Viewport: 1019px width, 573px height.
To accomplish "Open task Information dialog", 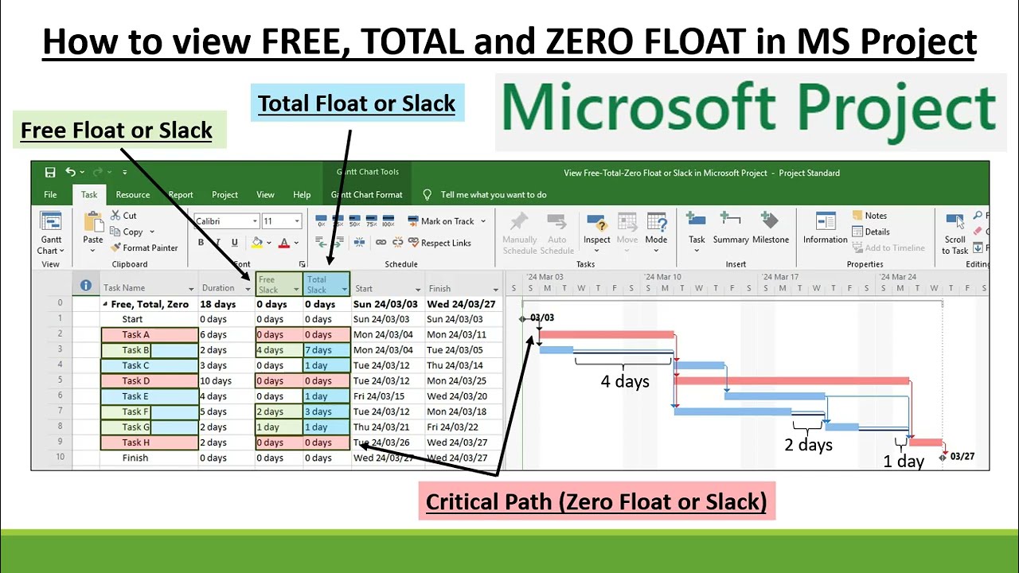I will 825,228.
